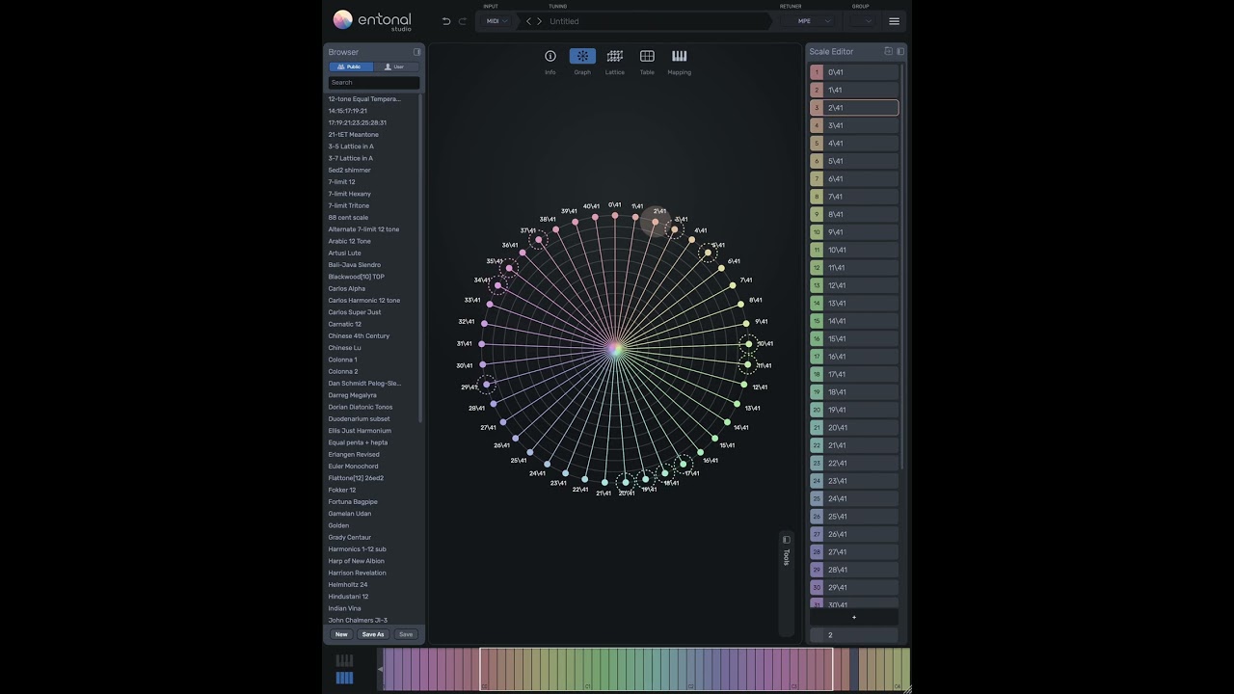Click the browser Search field
Image resolution: width=1234 pixels, height=694 pixels.
coord(374,82)
